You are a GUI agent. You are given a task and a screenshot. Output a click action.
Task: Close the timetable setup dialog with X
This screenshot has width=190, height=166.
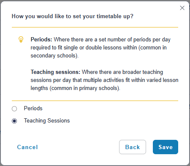pos(182,8)
